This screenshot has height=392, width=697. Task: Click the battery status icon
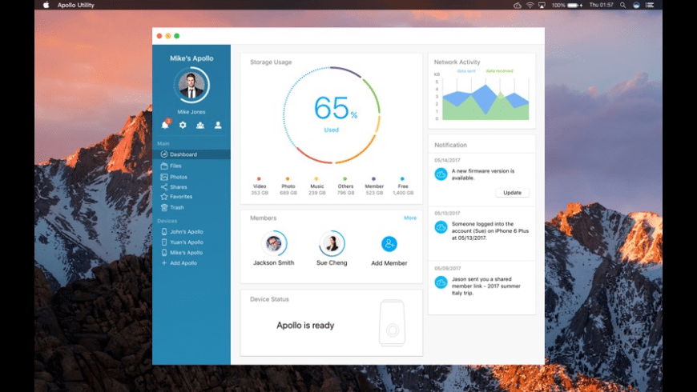click(574, 6)
